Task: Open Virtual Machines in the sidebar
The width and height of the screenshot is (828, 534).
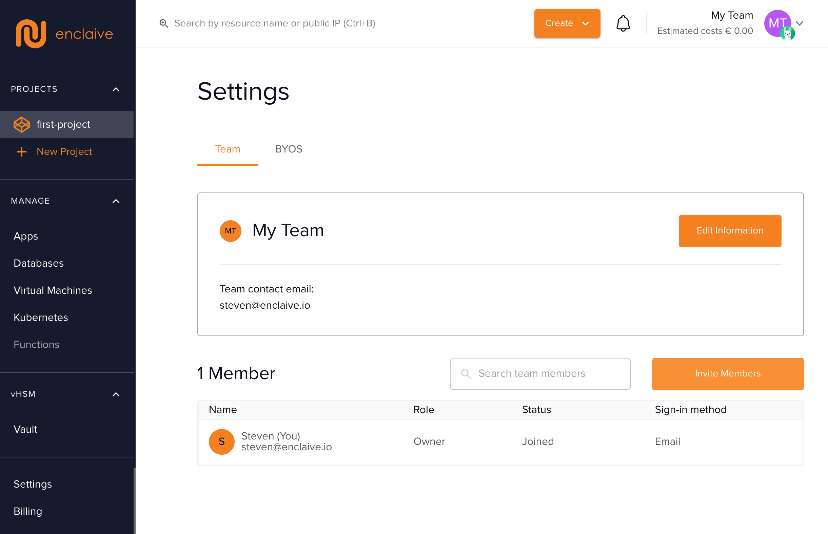Action: [x=53, y=290]
